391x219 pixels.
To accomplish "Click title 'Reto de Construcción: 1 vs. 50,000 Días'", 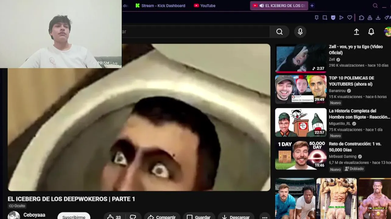I will 355,147.
